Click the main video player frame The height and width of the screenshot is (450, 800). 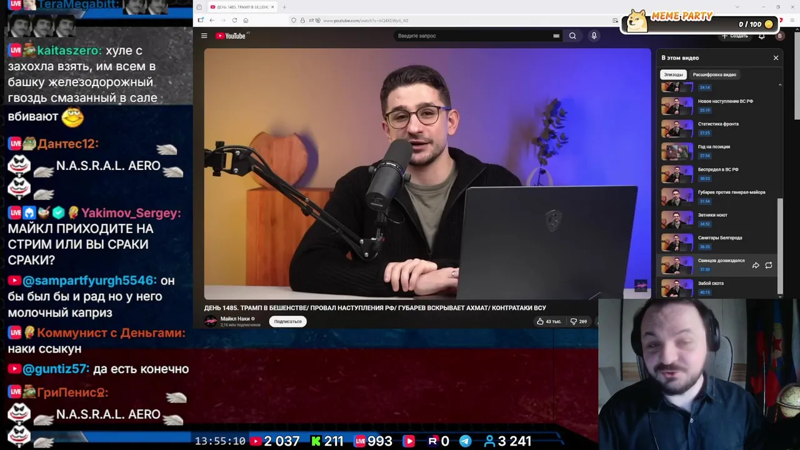[427, 174]
